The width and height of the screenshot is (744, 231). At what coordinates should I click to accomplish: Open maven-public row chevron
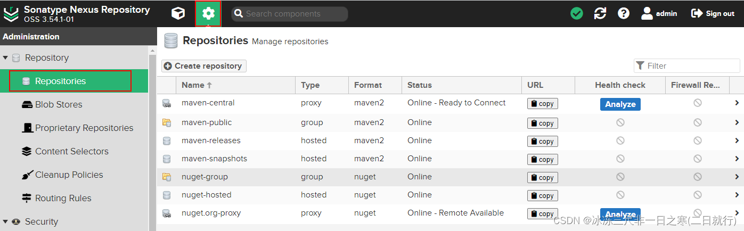coord(737,122)
